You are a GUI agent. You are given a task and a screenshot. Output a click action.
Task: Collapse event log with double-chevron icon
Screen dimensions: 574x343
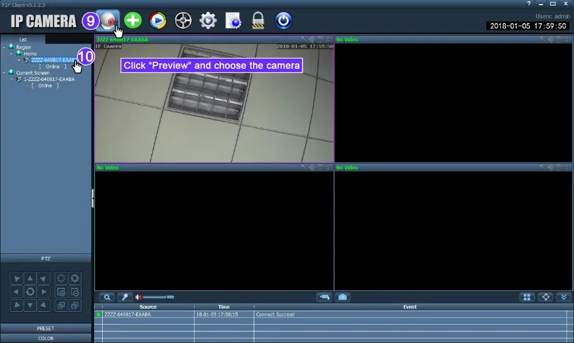(564, 297)
